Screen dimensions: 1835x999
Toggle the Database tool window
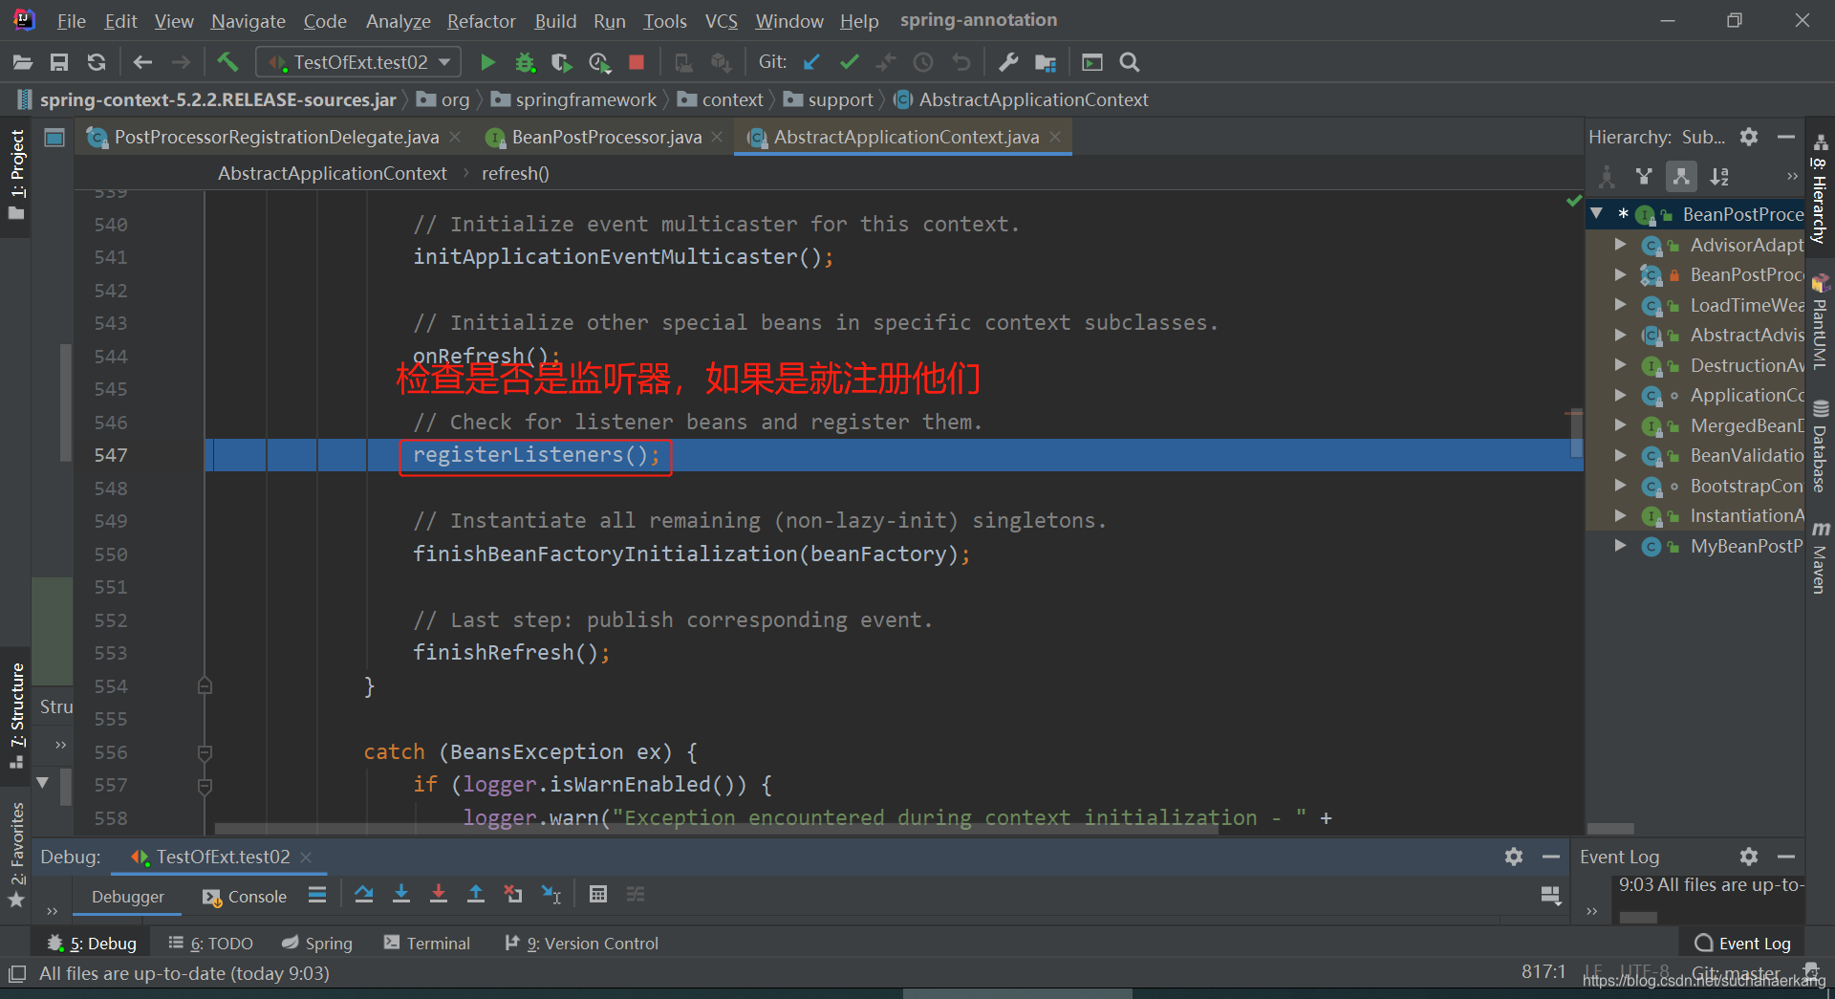point(1820,446)
